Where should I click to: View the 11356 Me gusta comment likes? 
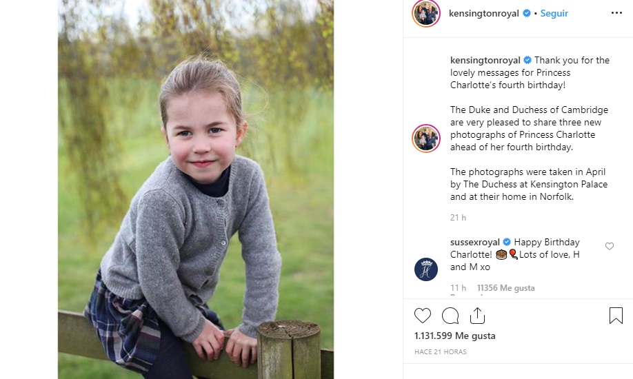pos(505,288)
